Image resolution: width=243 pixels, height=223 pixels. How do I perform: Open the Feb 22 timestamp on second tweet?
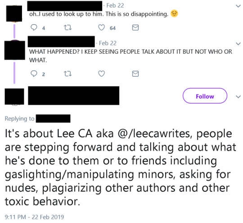108,43
